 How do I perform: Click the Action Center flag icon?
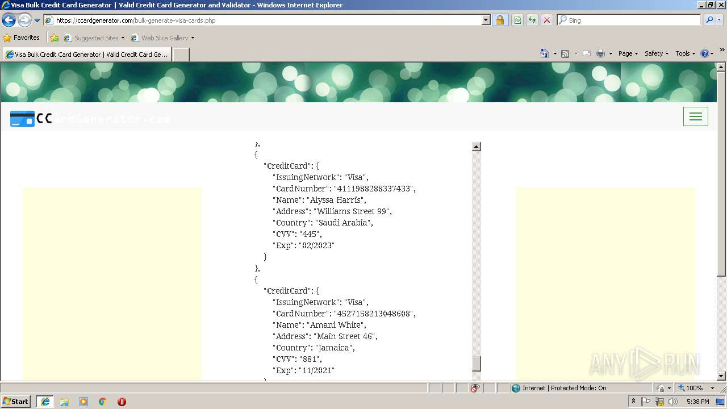coord(646,402)
